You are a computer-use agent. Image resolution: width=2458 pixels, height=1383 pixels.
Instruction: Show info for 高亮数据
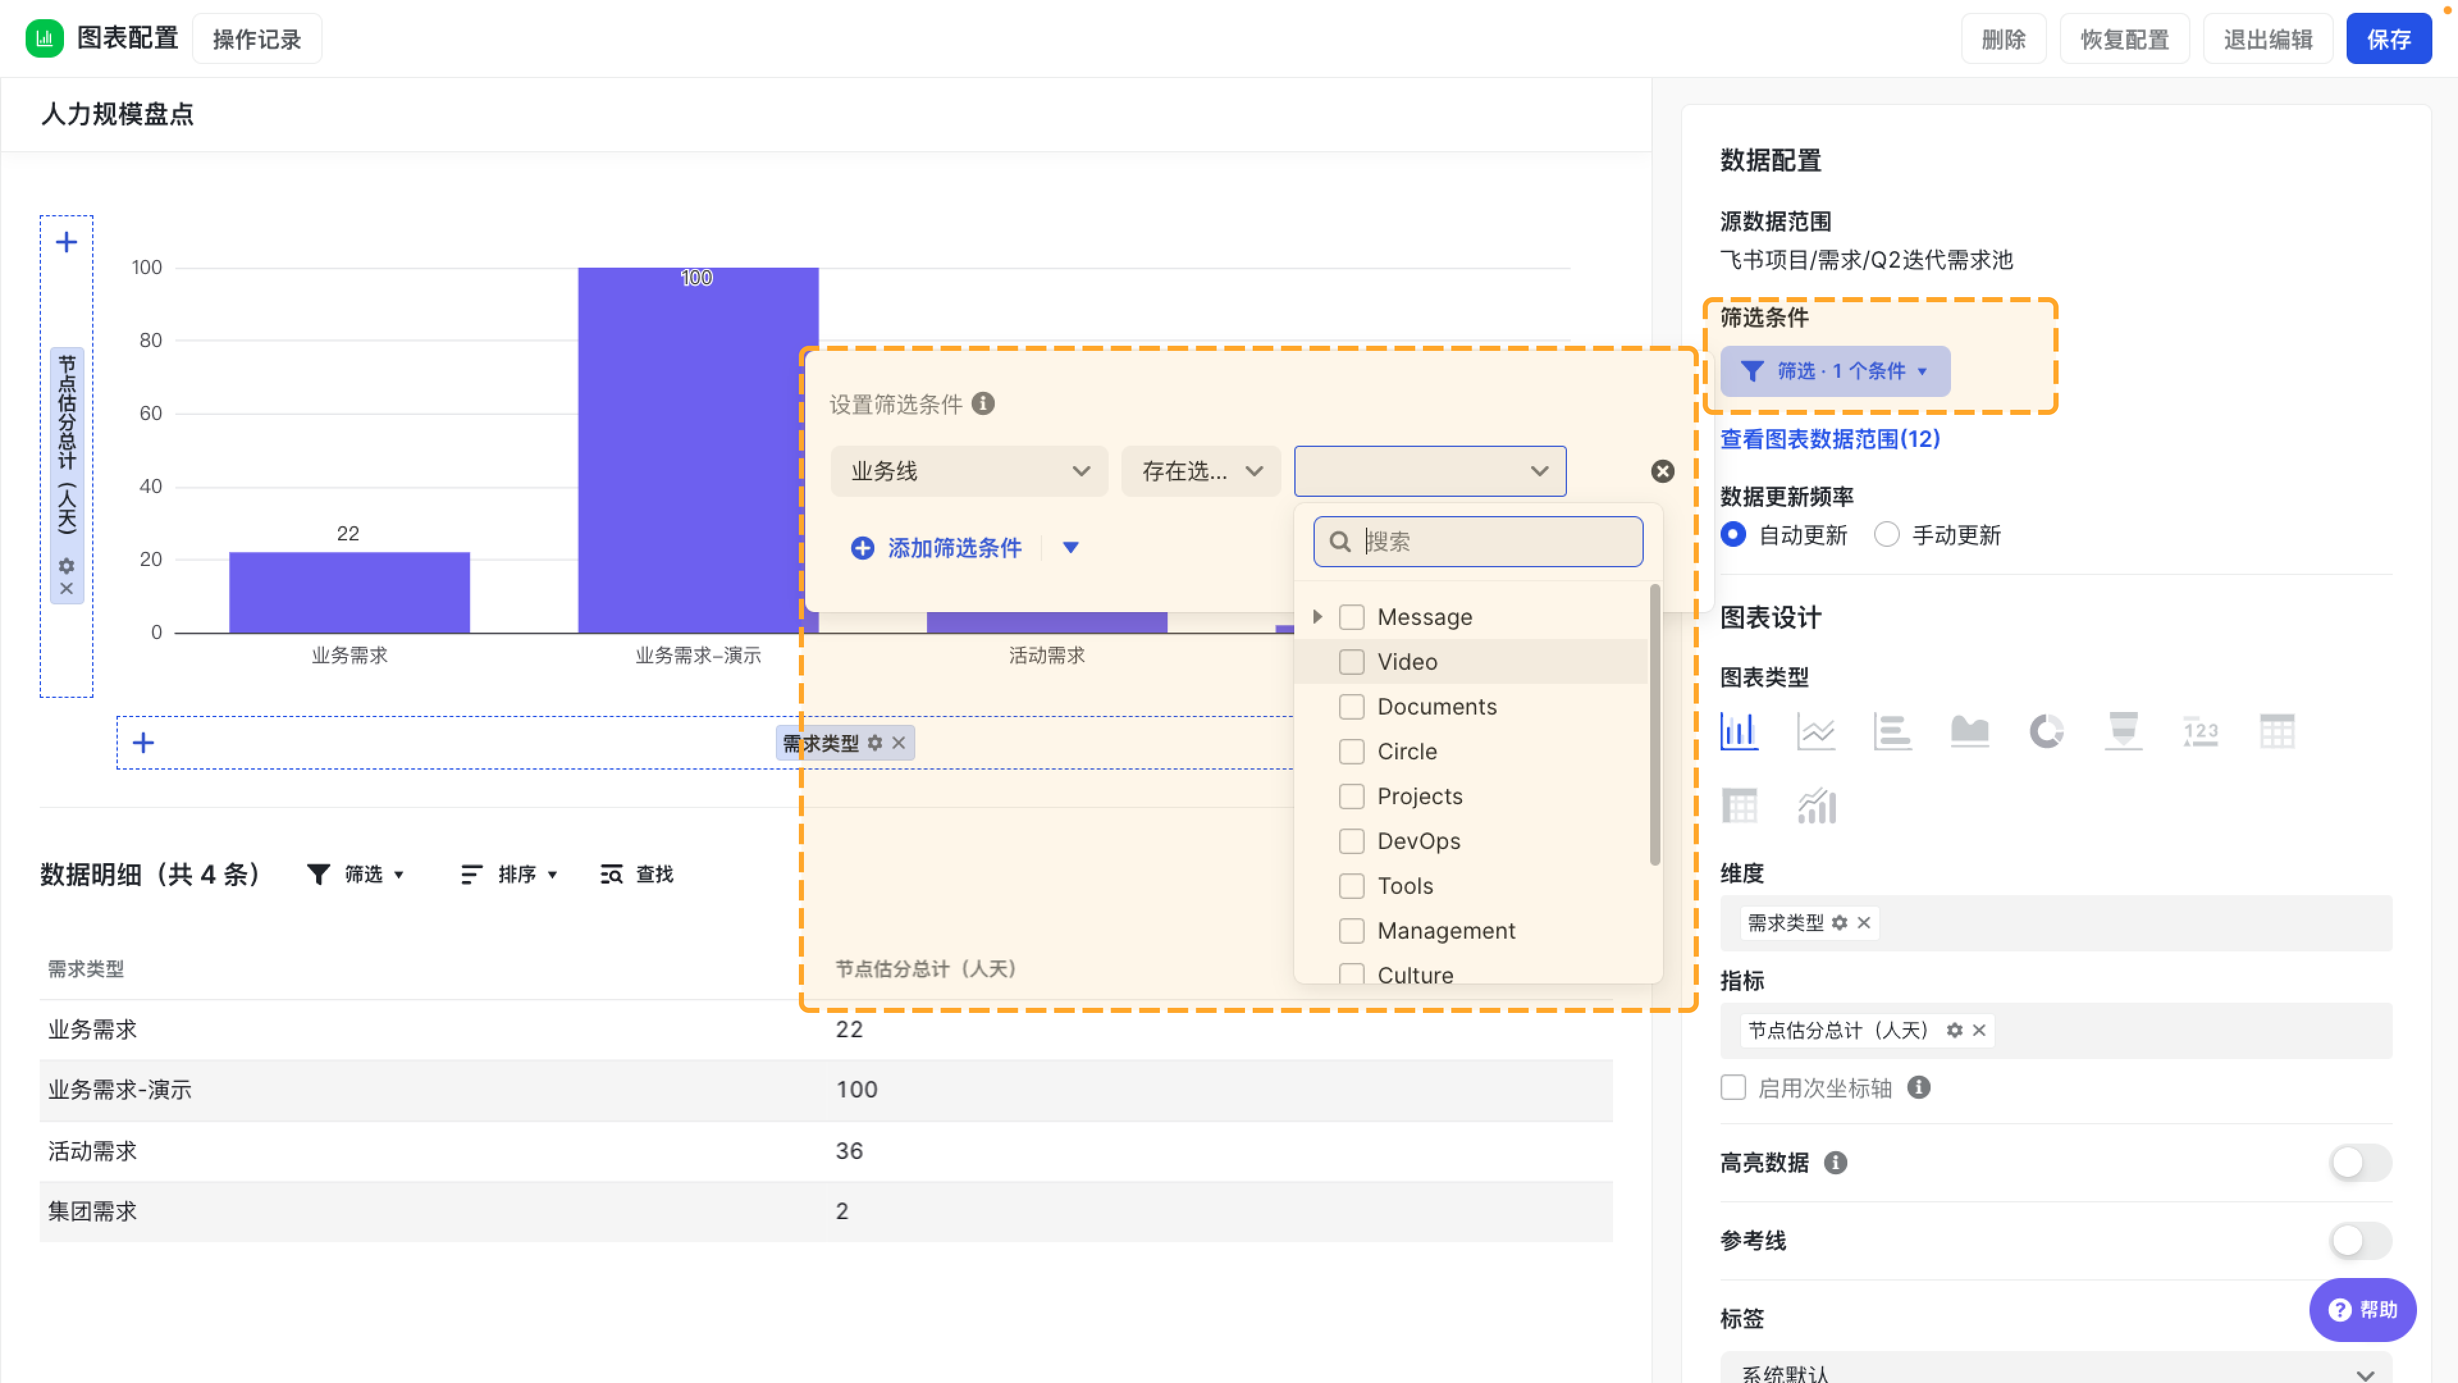(1836, 1163)
